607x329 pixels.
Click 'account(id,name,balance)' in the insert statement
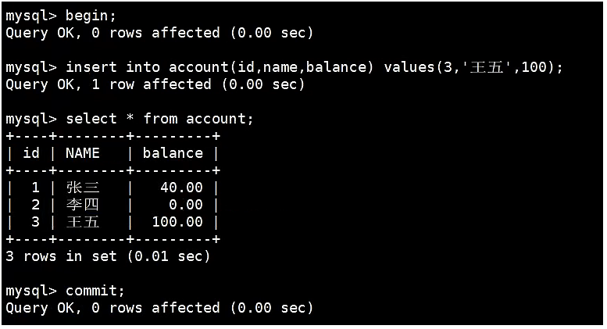click(270, 67)
